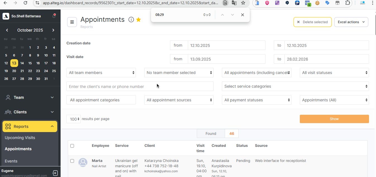Toggle the yellow favorite star
Screen dimensions: 376x177
pos(138,20)
